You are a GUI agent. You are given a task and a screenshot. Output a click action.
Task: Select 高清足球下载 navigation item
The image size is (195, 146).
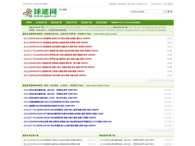tap(71, 22)
